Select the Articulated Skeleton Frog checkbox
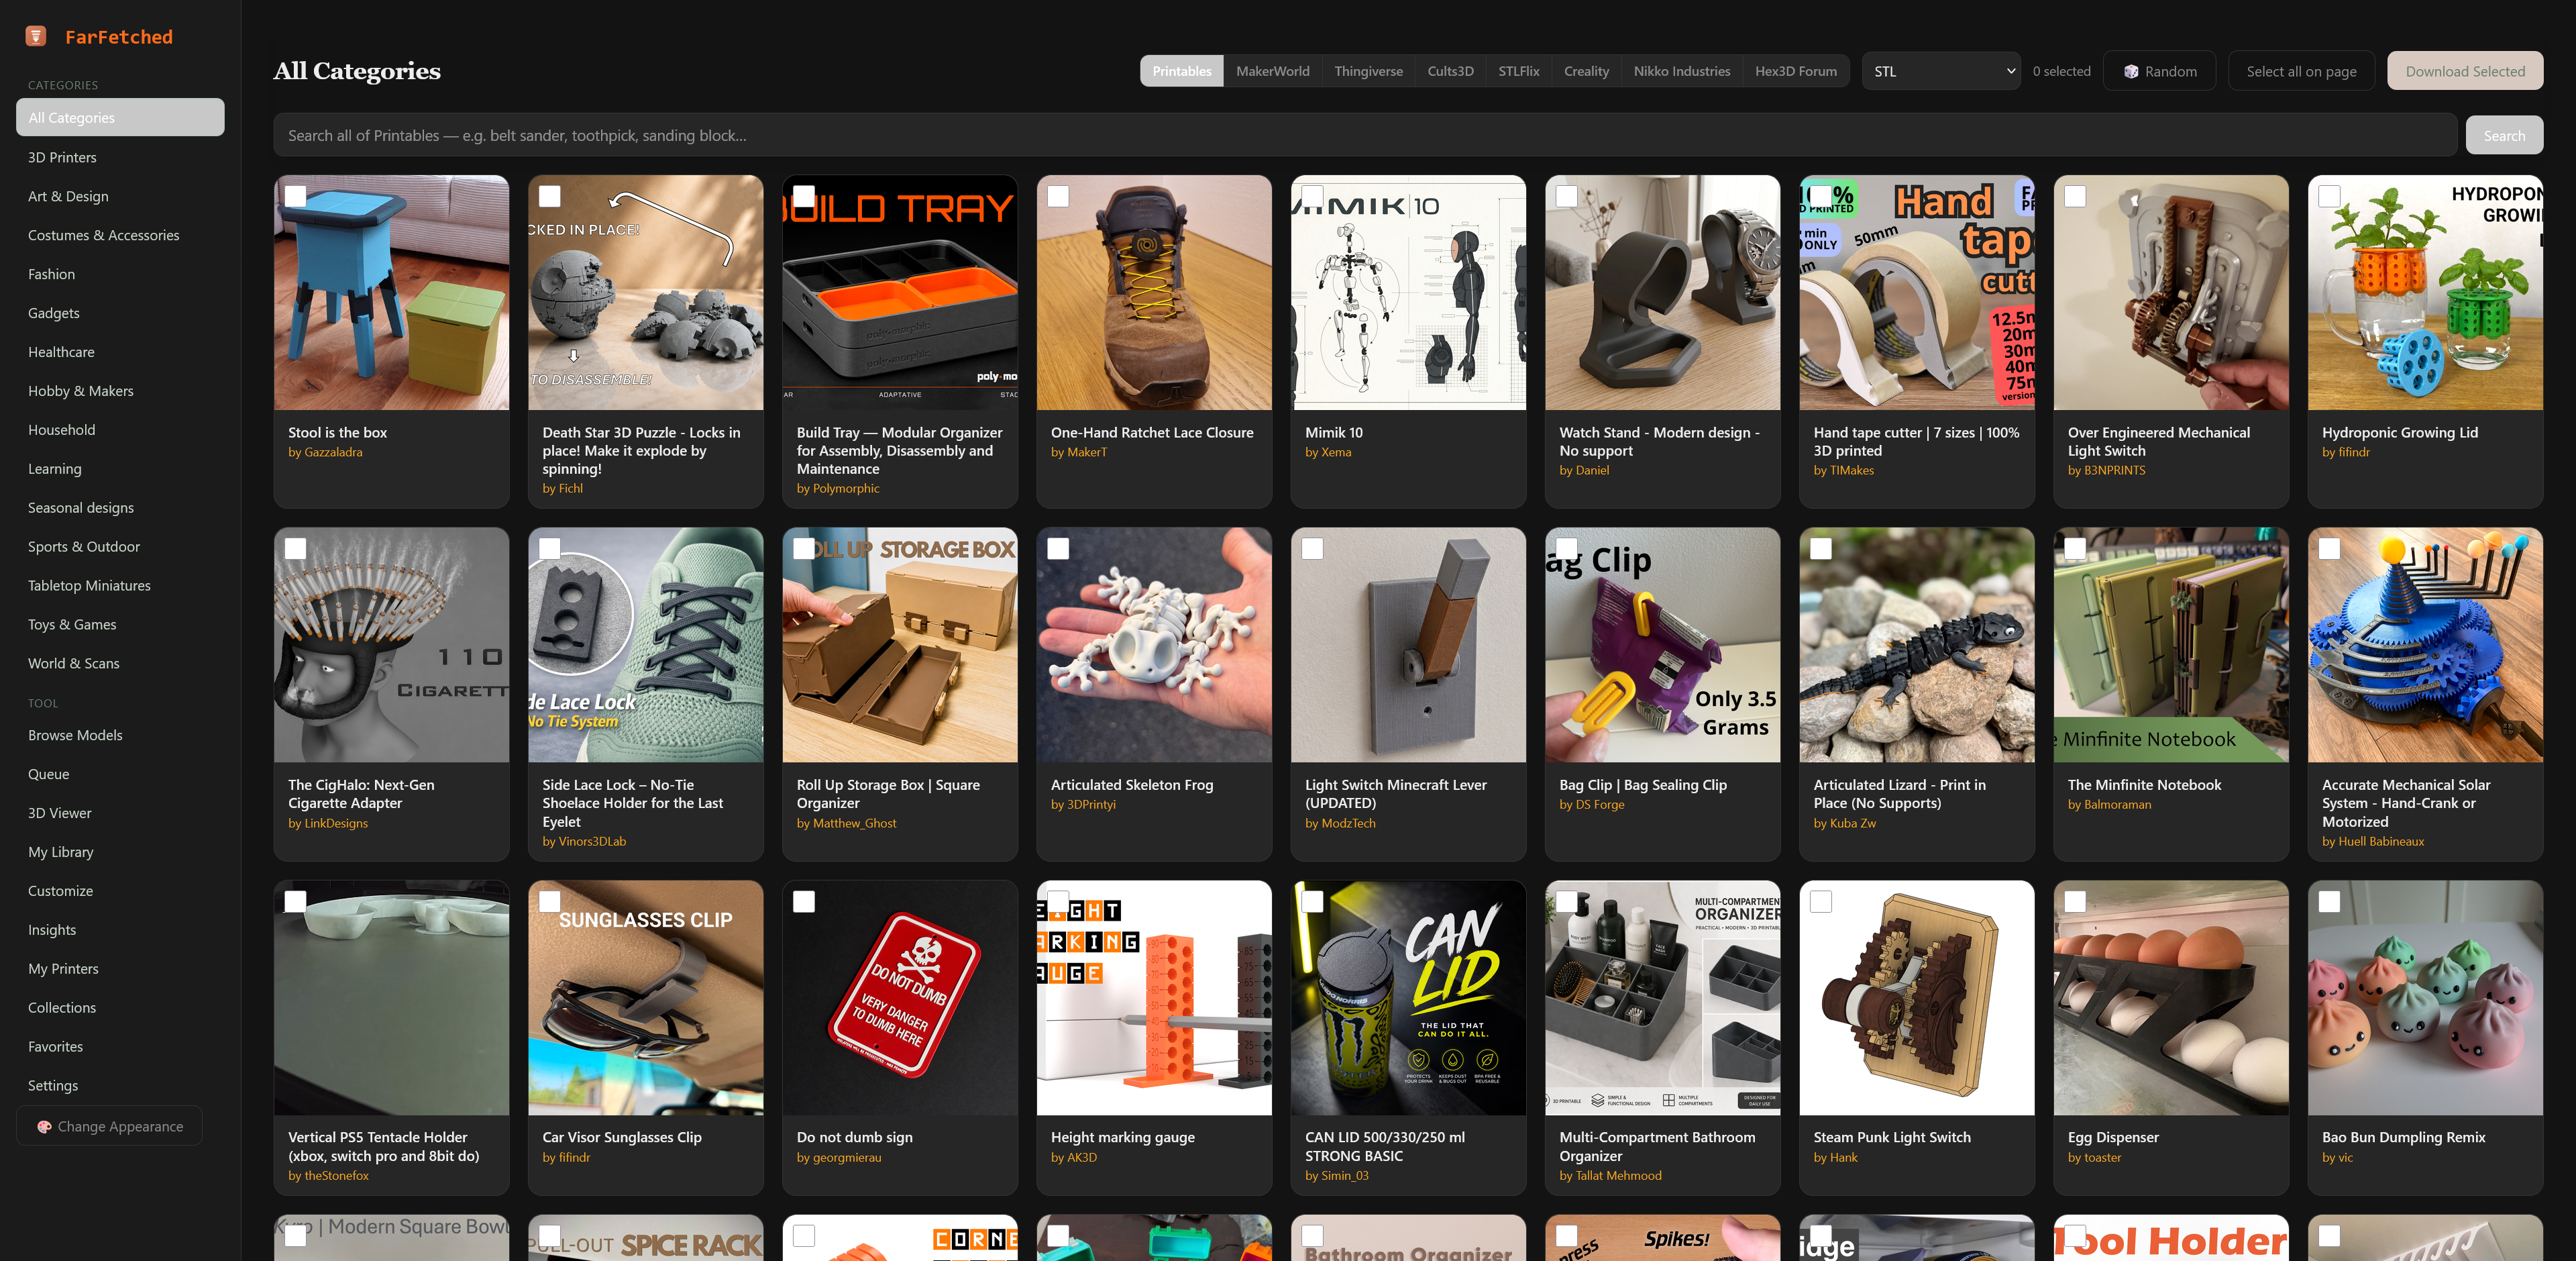The width and height of the screenshot is (2576, 1261). 1058,548
